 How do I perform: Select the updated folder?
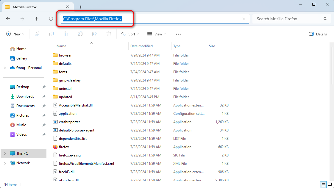pyautogui.click(x=63, y=97)
